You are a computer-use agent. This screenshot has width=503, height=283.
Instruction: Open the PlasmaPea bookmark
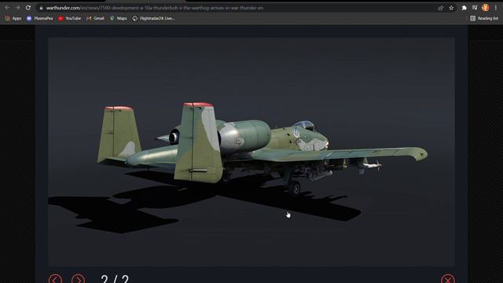40,19
